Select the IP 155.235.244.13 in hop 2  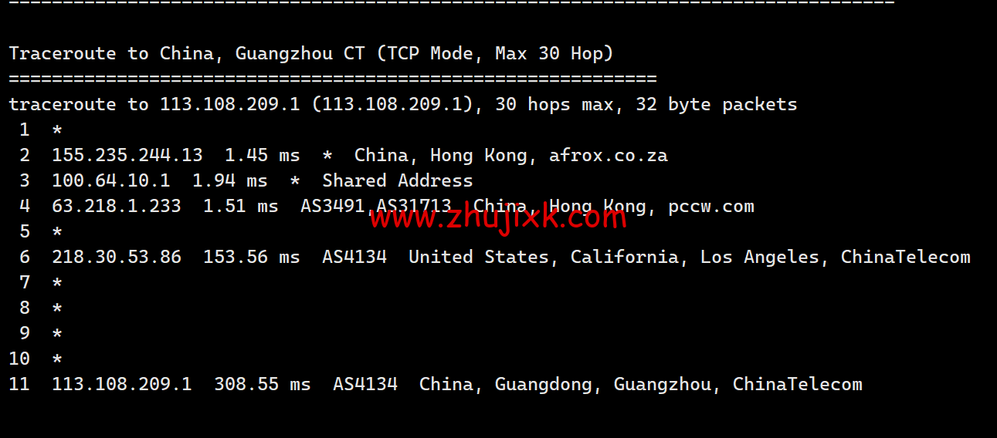(127, 156)
